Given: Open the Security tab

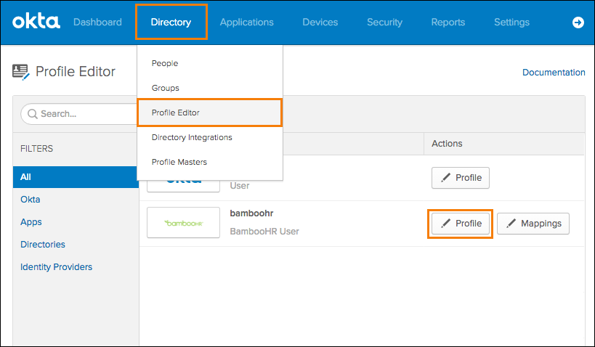Looking at the screenshot, I should [x=384, y=22].
